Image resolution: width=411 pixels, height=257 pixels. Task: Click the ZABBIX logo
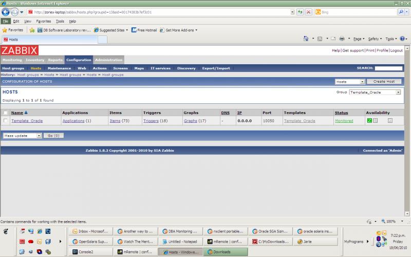(x=20, y=50)
